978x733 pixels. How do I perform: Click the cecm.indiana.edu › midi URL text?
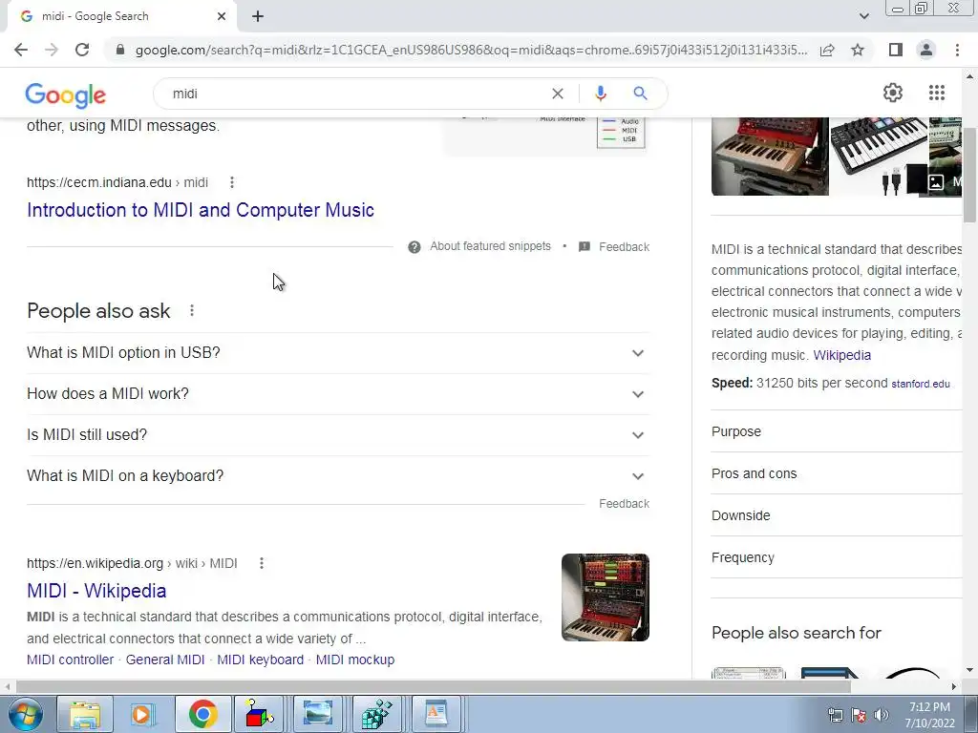coord(117,182)
